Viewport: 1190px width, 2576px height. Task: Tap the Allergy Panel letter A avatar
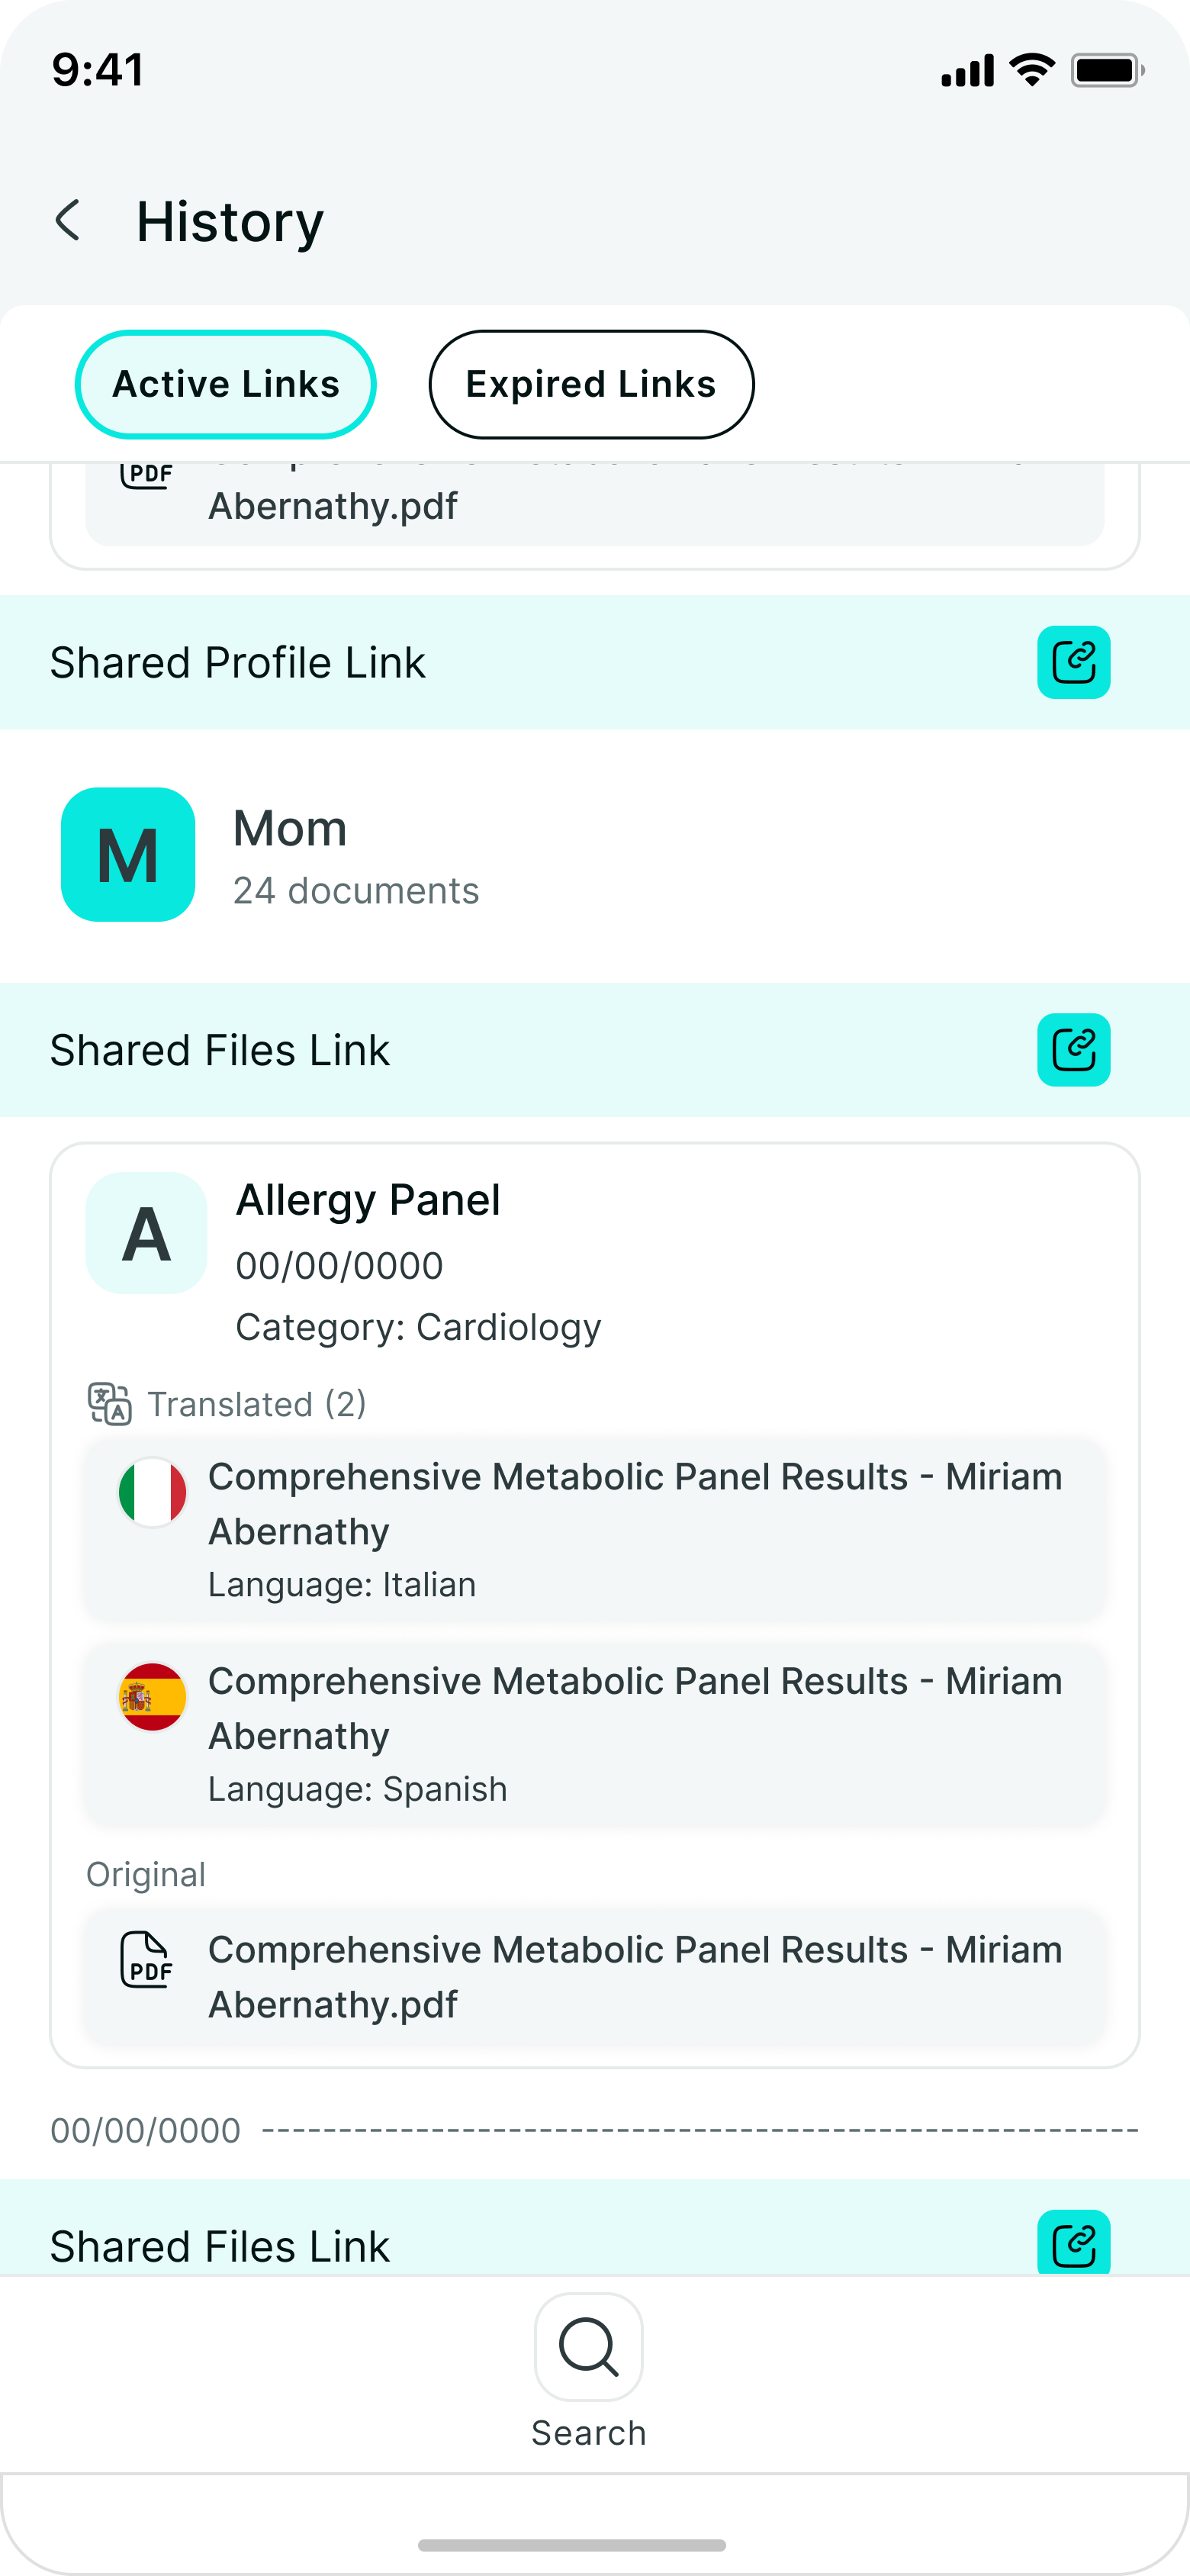pos(146,1233)
